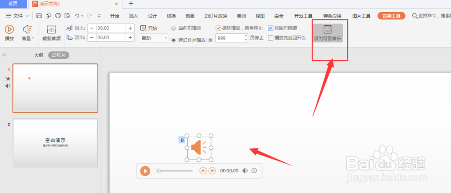The height and width of the screenshot is (193, 451).
Task: Click the Trim Audio (裁剪音频) icon
Action: (51, 29)
